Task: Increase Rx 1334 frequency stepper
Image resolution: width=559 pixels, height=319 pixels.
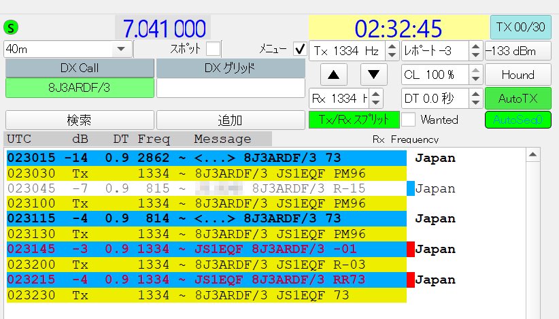Action: [376, 94]
